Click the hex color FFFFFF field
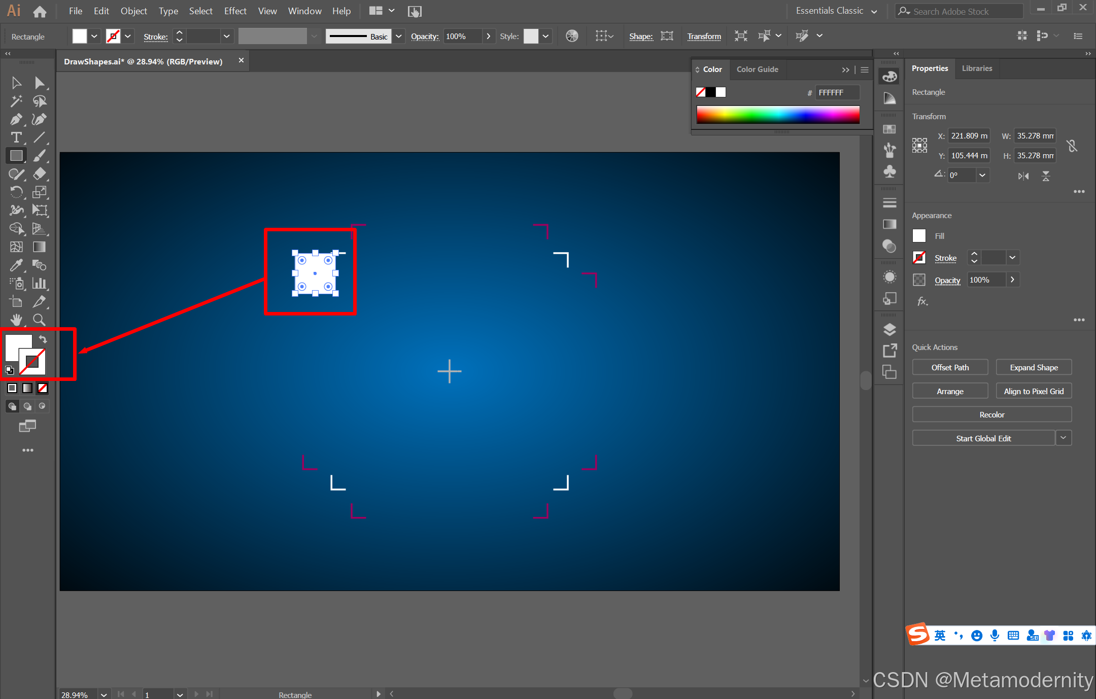The height and width of the screenshot is (699, 1096). pyautogui.click(x=836, y=92)
